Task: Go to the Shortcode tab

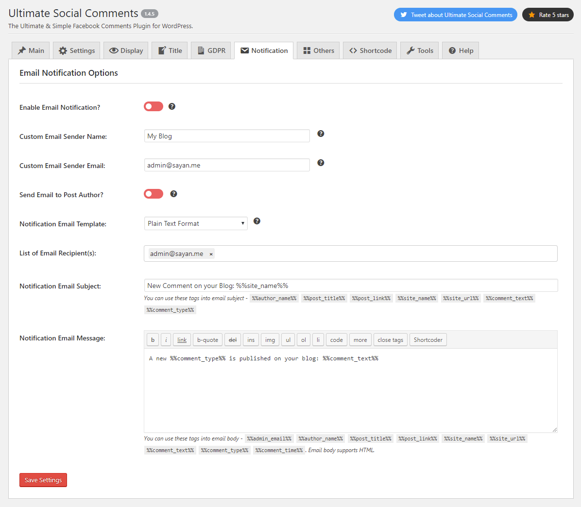Action: (370, 51)
